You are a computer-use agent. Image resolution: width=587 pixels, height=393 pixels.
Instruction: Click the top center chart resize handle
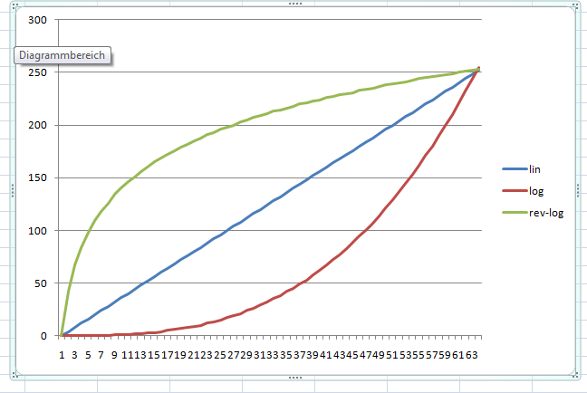tap(293, 5)
